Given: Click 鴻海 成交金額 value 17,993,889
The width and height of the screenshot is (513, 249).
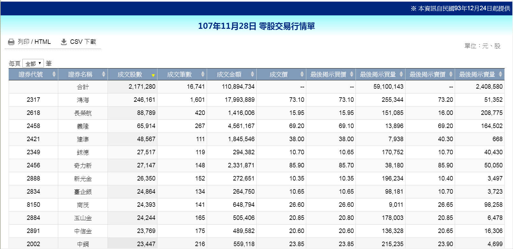Looking at the screenshot, I should (x=240, y=100).
